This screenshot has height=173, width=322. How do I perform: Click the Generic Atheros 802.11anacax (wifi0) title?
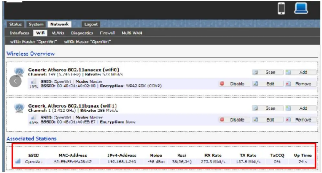[73, 70]
